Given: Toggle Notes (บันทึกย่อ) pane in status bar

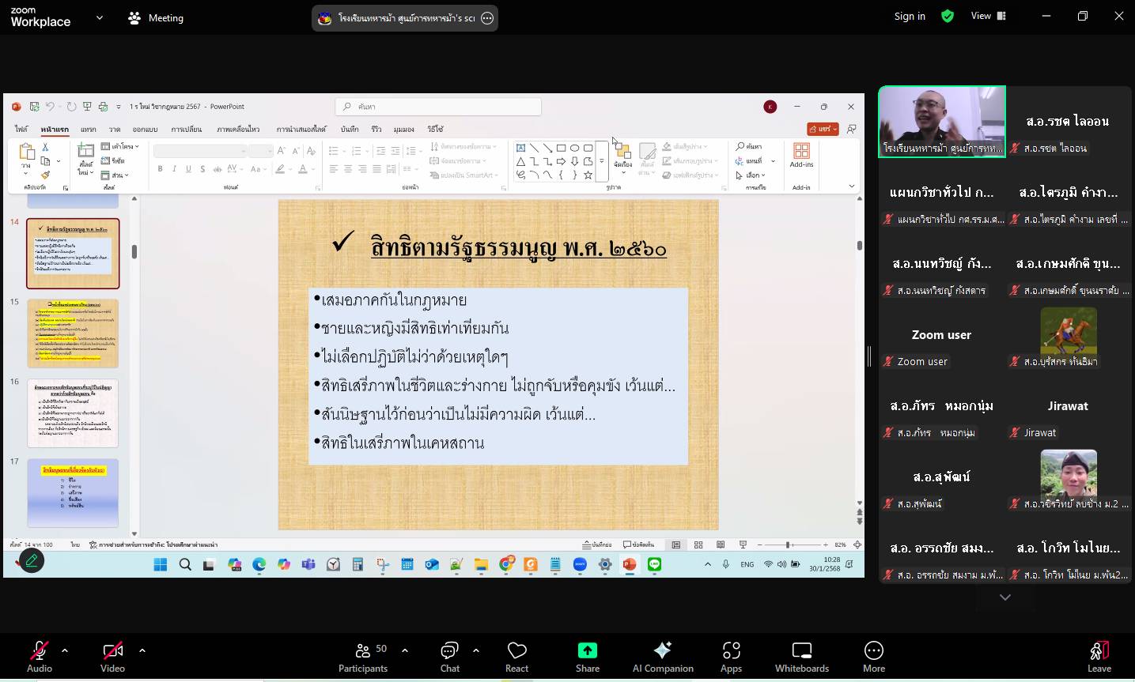Looking at the screenshot, I should click(x=597, y=544).
